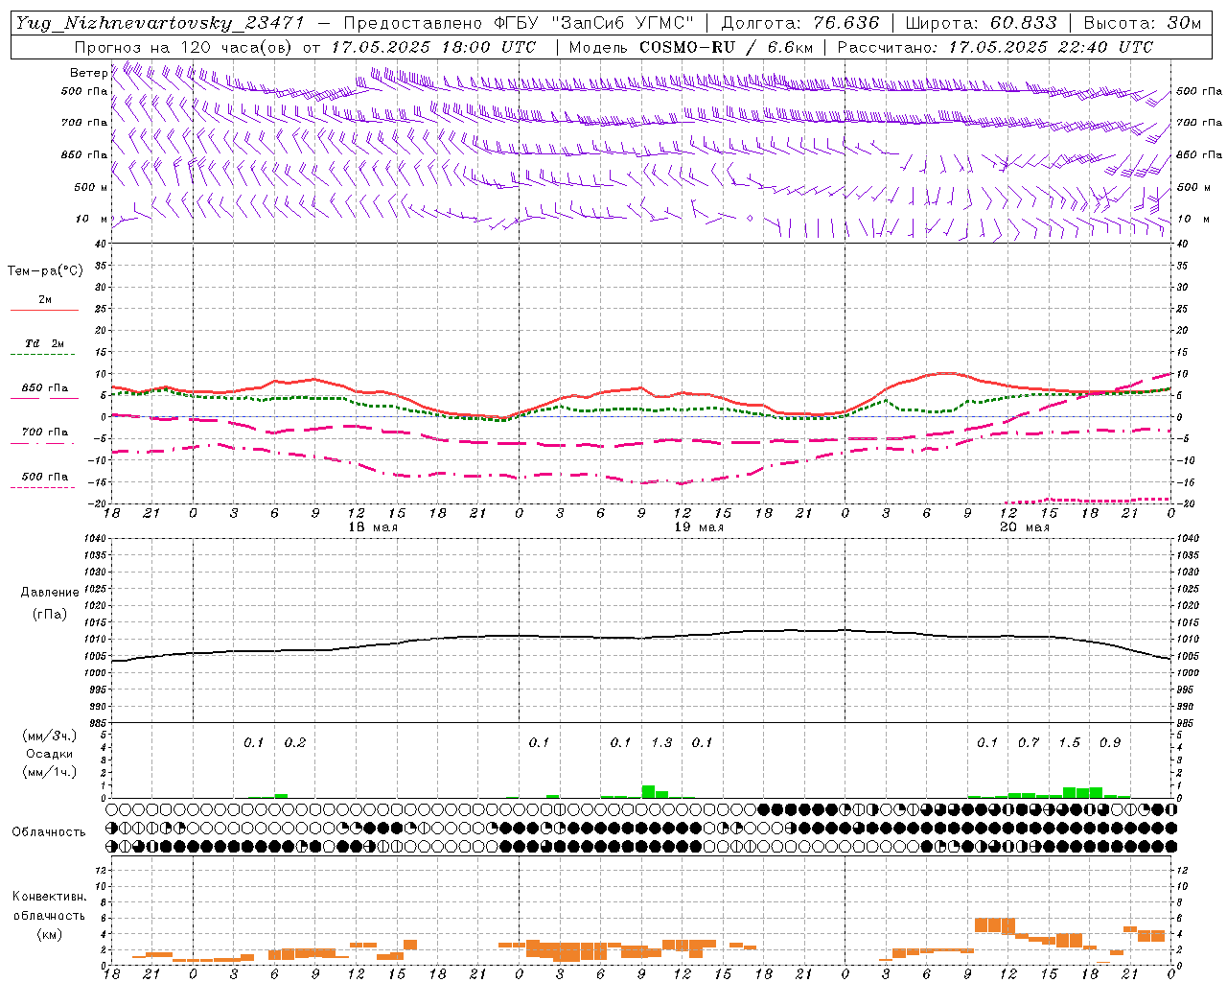Image resolution: width=1227 pixels, height=982 pixels.
Task: Click the solid line sample under '2м' legend
Action: pyautogui.click(x=44, y=311)
